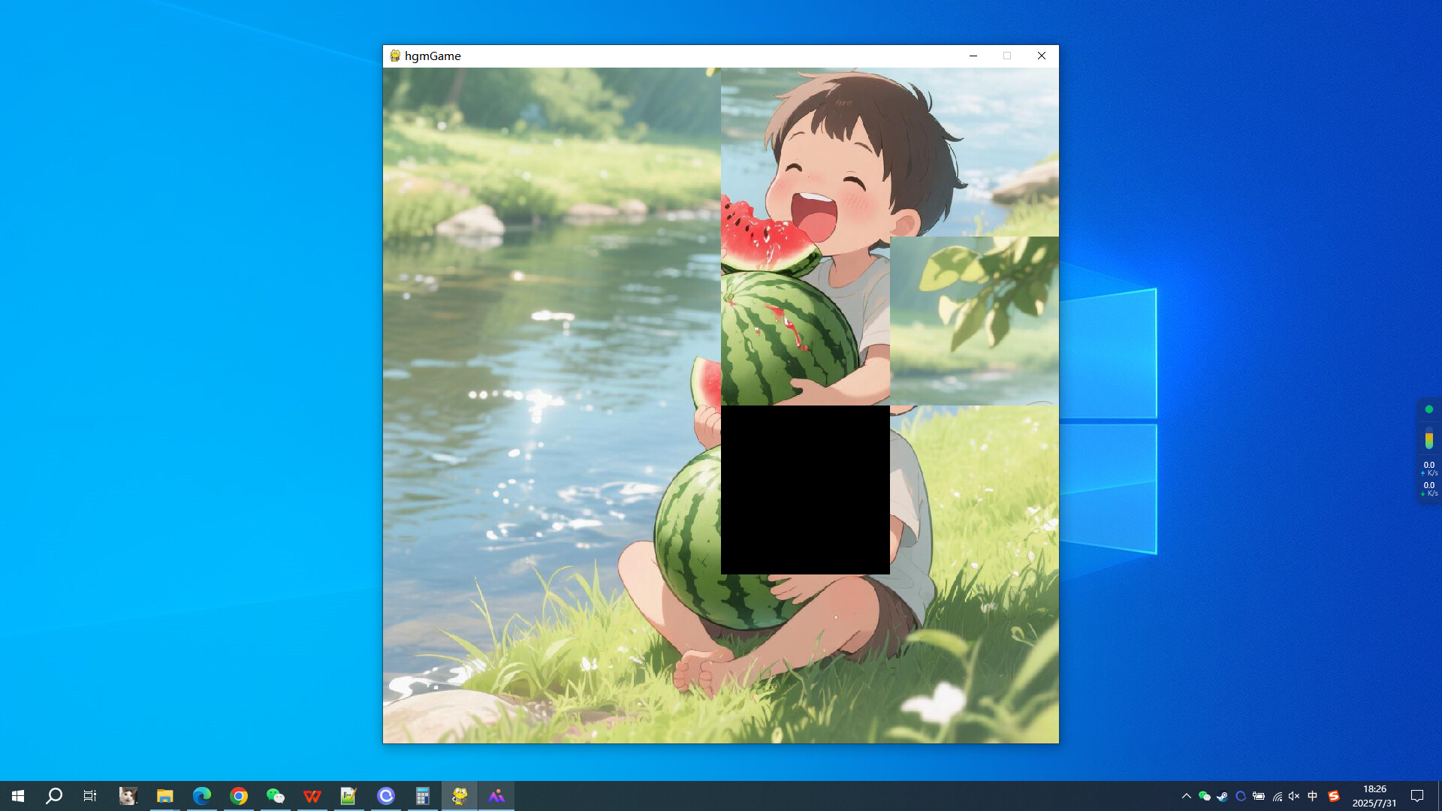
Task: Open the Start menu
Action: click(18, 797)
